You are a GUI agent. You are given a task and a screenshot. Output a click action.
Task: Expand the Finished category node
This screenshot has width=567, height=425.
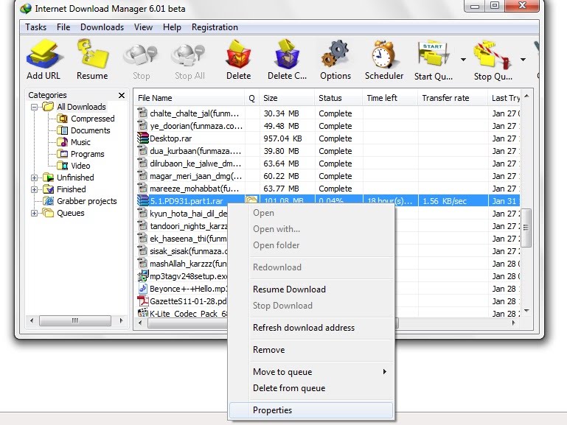tap(35, 189)
